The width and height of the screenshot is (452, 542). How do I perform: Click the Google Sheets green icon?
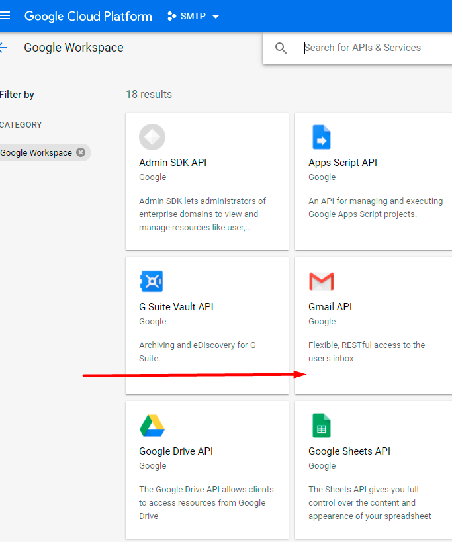click(321, 426)
